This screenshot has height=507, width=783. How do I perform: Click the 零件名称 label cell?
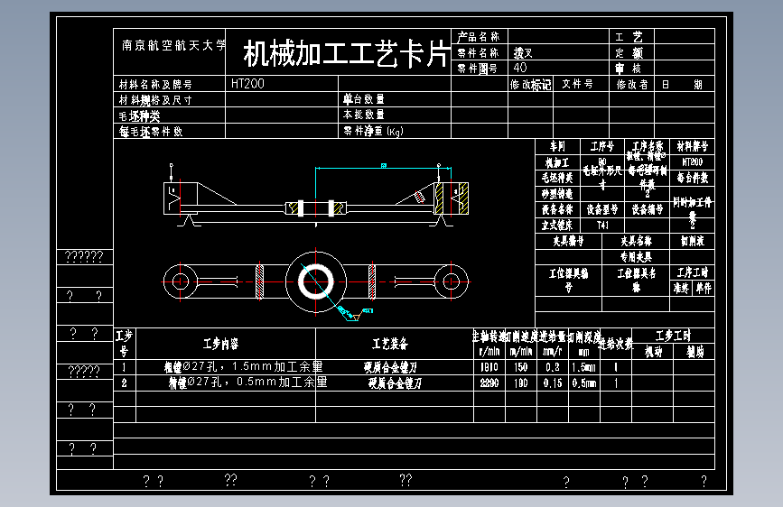(479, 52)
